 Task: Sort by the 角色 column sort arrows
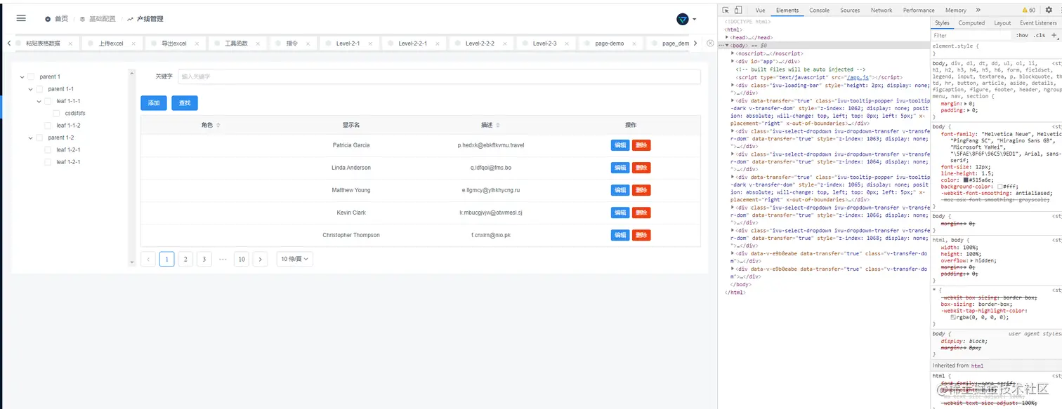click(x=218, y=125)
